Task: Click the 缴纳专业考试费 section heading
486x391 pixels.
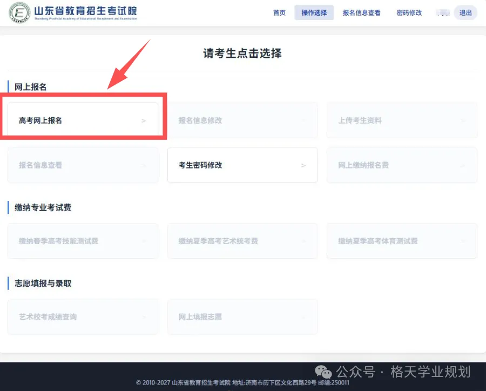Action: click(43, 207)
